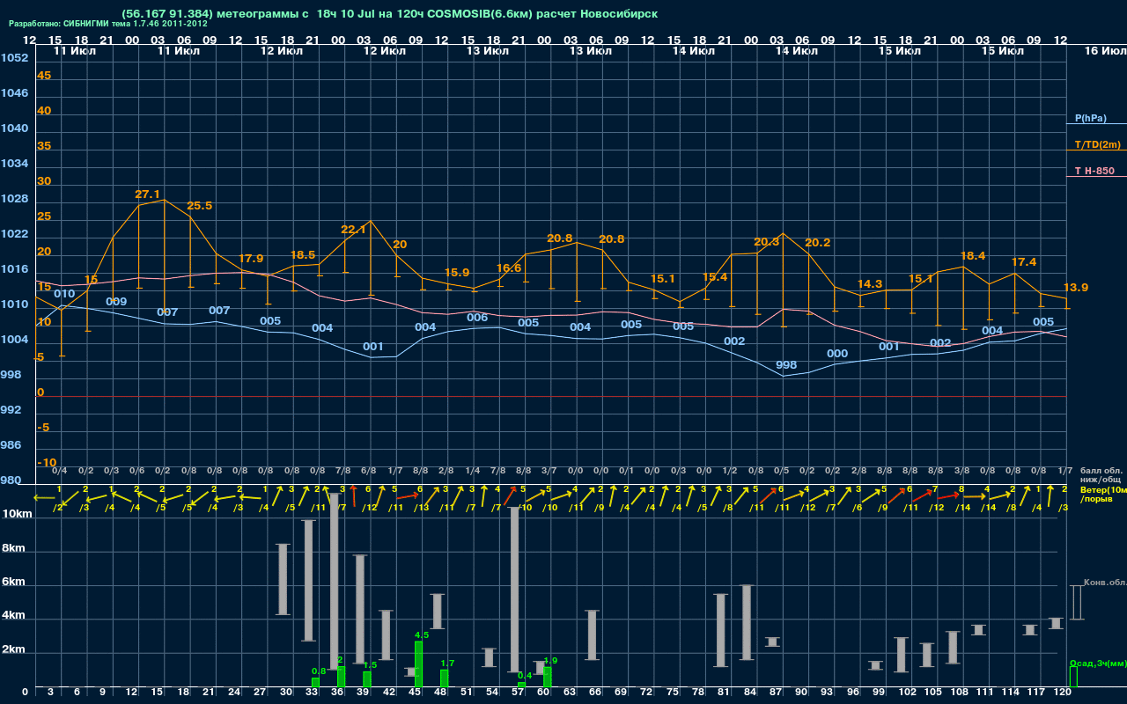The width and height of the screenshot is (1127, 704).
Task: Click the T/TD(2m) legend label
Action: [1097, 144]
